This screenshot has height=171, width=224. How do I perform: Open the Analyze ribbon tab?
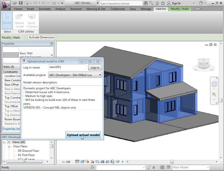60,9
